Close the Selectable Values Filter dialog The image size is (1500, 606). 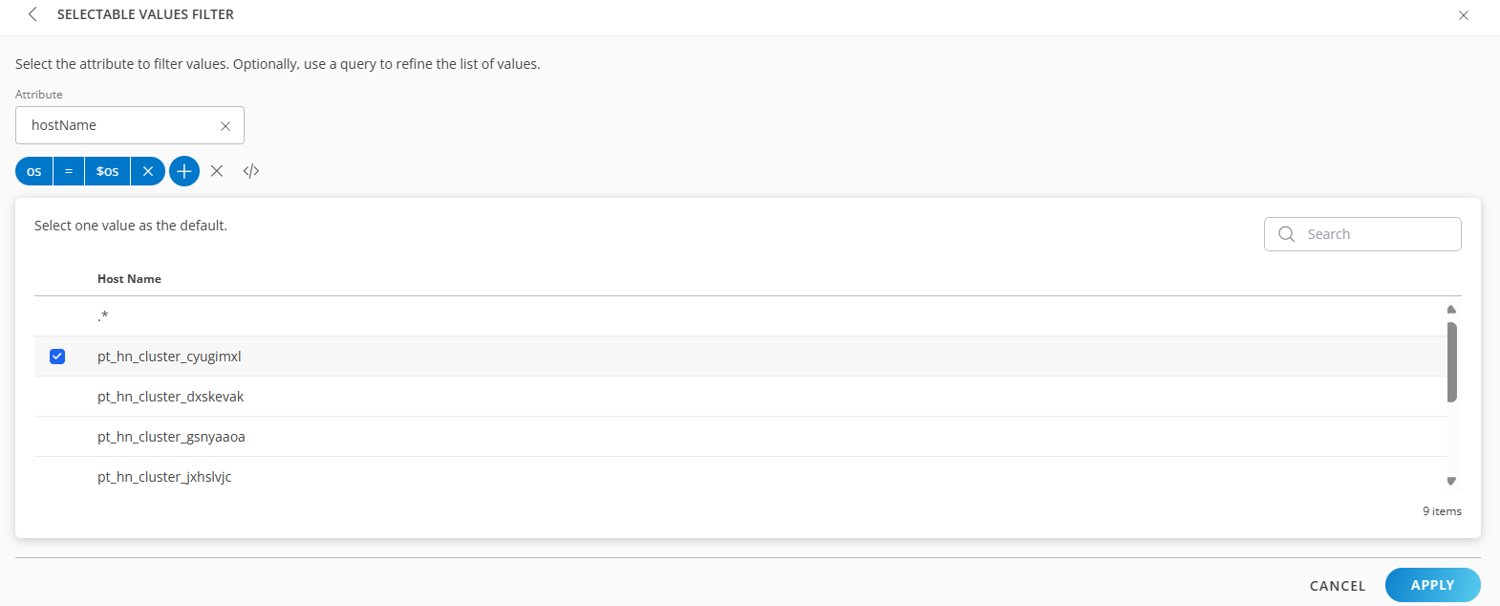pos(1463,15)
